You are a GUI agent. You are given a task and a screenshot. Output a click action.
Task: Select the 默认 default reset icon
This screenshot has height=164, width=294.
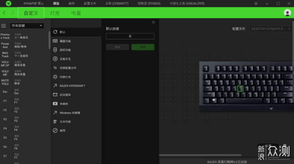(x=55, y=32)
